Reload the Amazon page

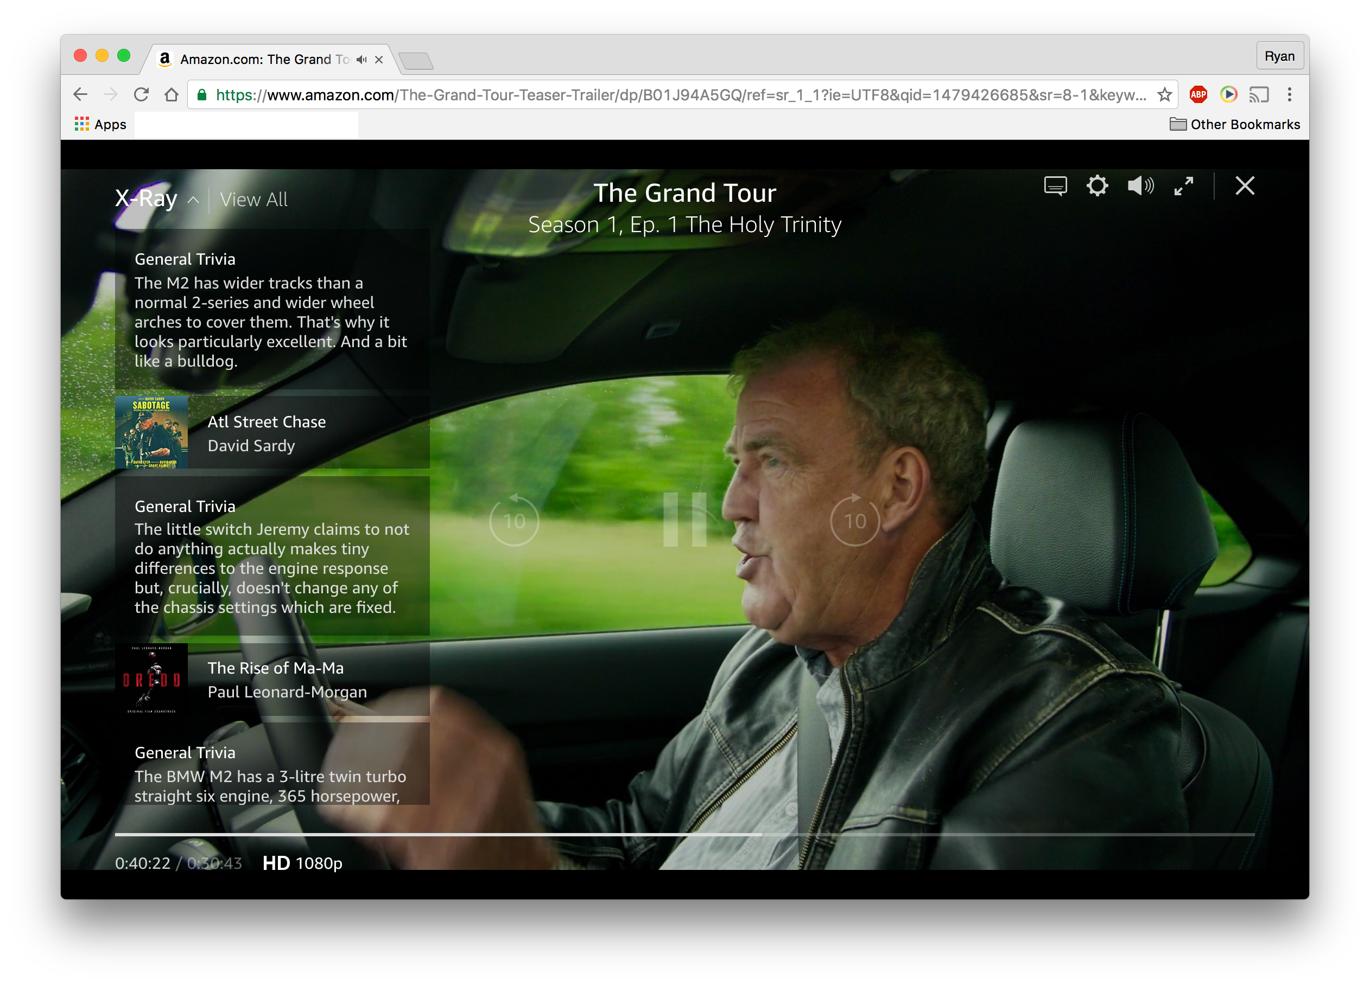point(141,95)
